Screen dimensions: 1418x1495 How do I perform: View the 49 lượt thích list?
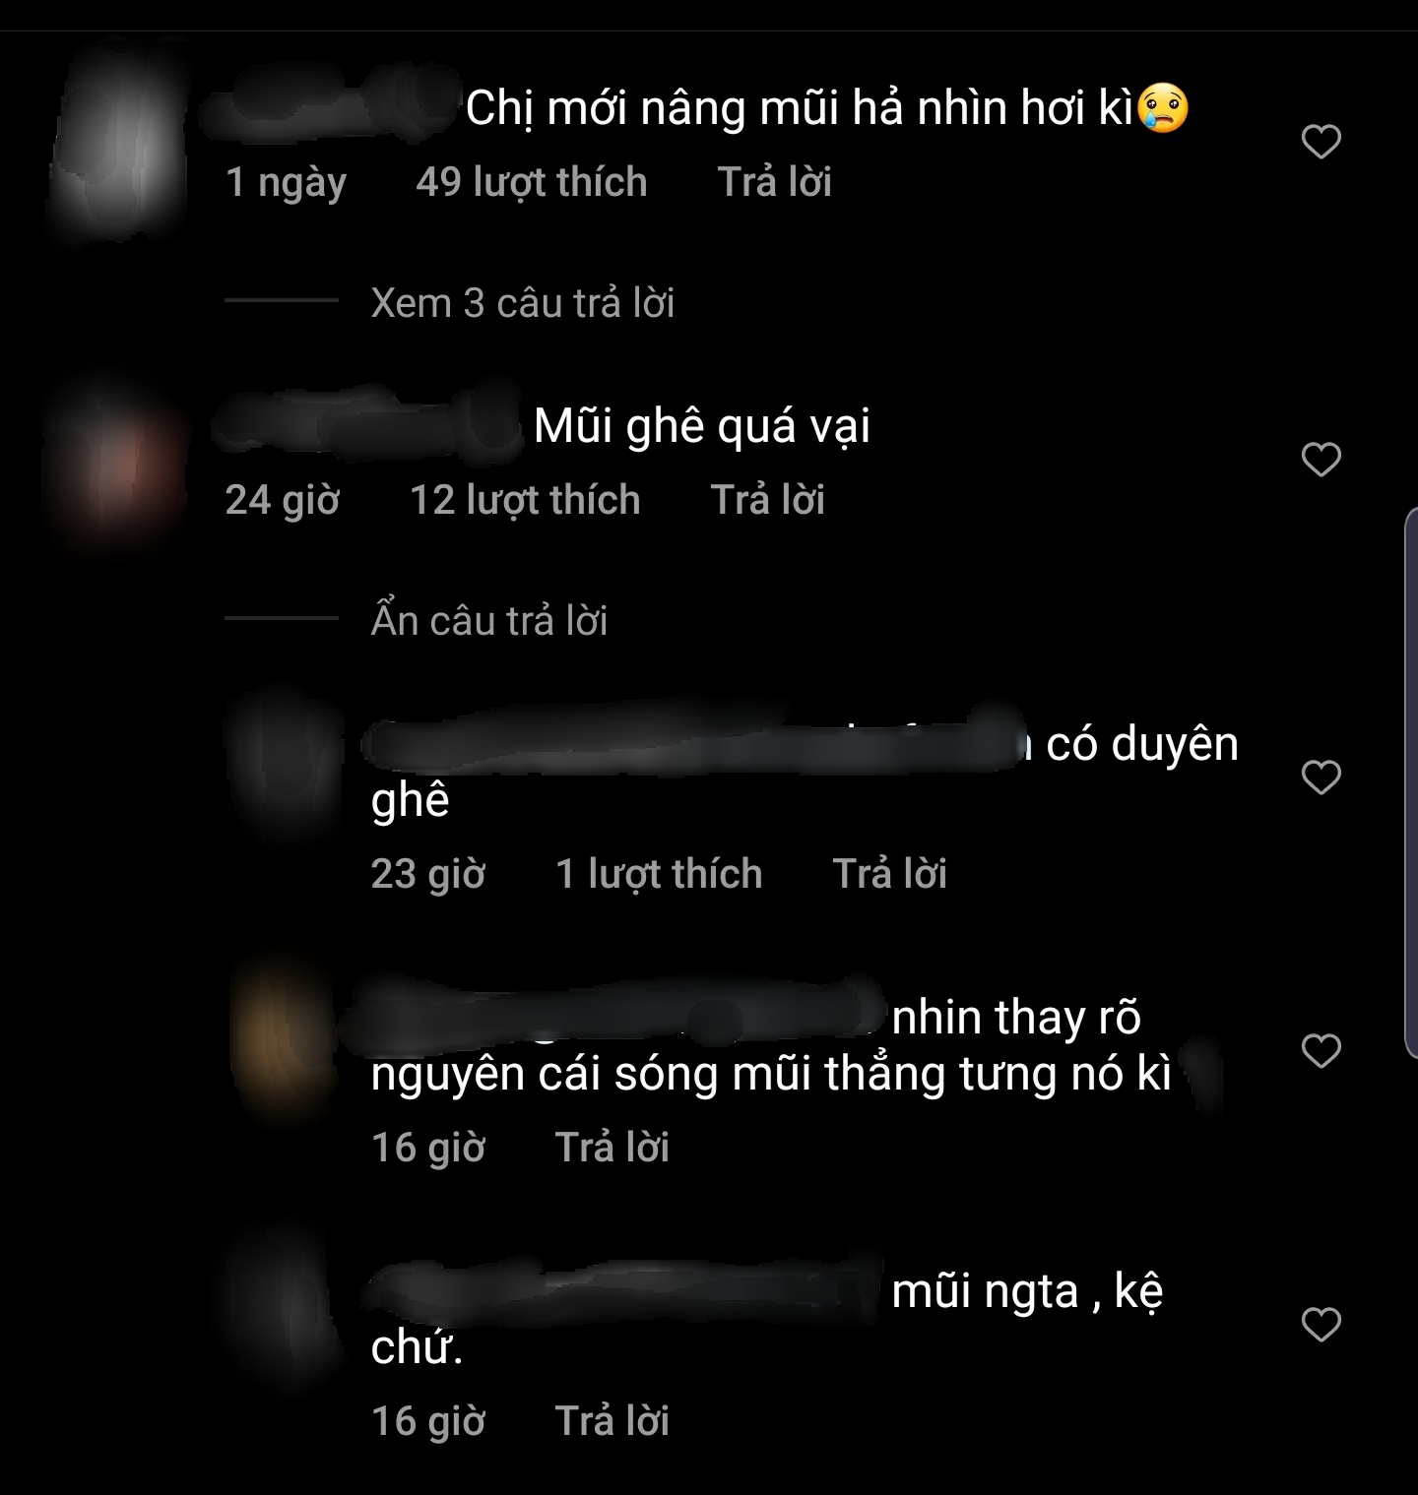coord(532,182)
